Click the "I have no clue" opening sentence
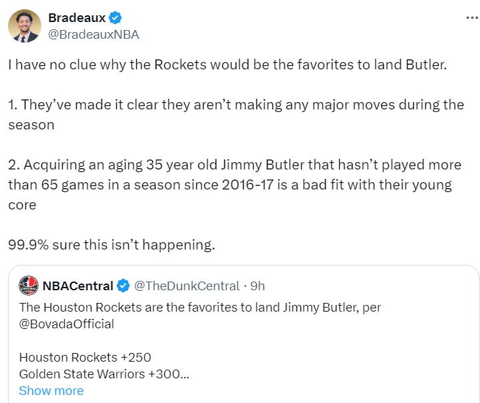The width and height of the screenshot is (480, 403). [227, 65]
